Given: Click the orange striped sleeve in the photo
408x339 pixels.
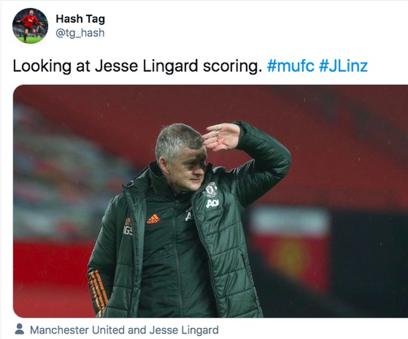Looking at the screenshot, I should (97, 292).
